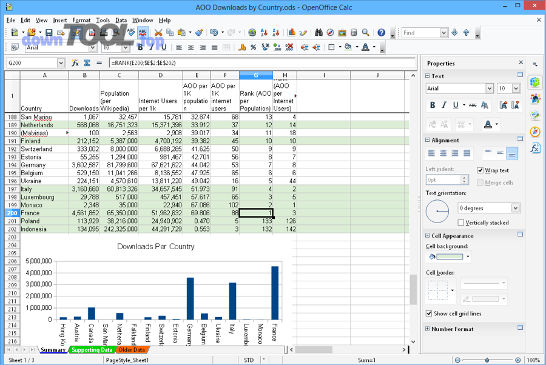Screen dimensions: 546x365
Task: Insert a chart
Action: coord(291,32)
